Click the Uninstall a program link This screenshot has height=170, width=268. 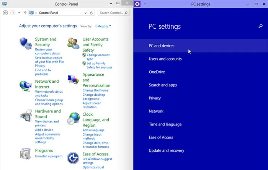click(x=49, y=156)
